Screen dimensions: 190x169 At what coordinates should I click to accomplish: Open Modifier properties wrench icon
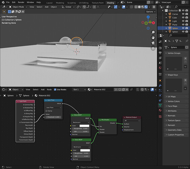(x=160, y=86)
